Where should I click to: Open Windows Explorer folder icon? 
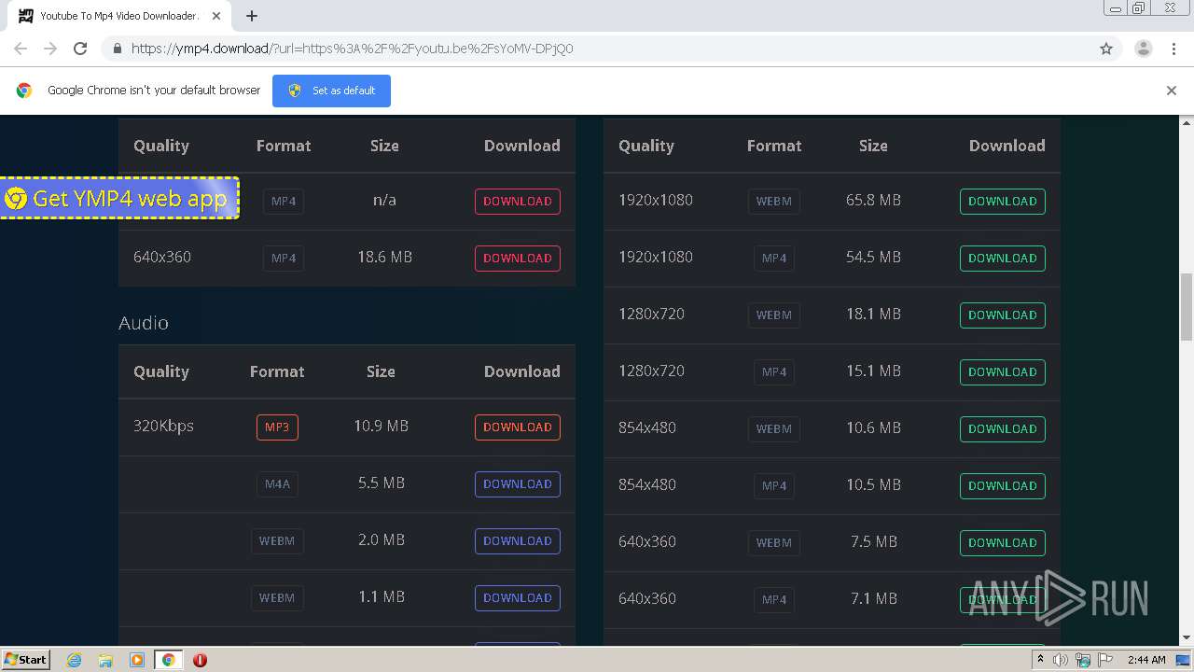coord(105,660)
